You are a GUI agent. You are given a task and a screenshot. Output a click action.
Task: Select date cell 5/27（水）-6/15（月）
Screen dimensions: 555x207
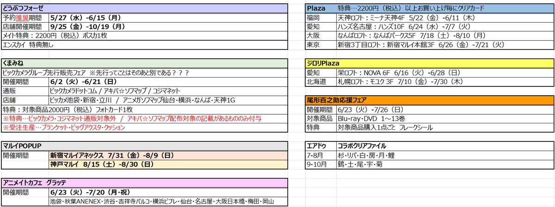169,18
